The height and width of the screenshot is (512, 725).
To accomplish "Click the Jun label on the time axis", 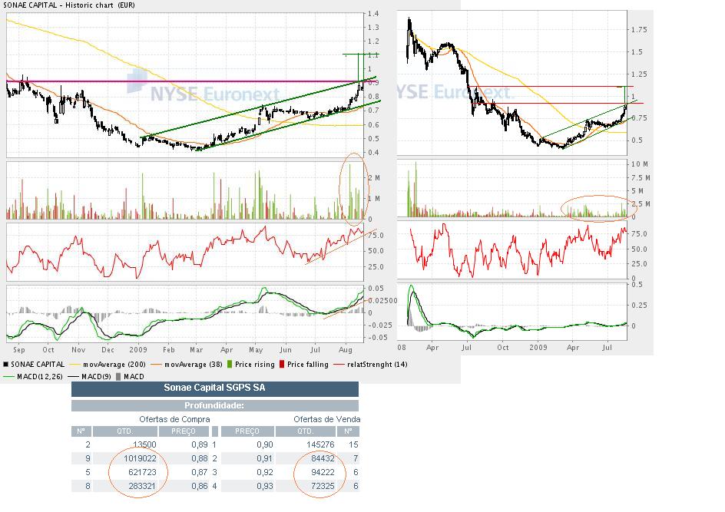I will pyautogui.click(x=286, y=350).
